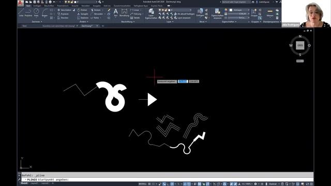The image size is (331, 186).
Task: Expand the Block panel
Action: [203, 22]
